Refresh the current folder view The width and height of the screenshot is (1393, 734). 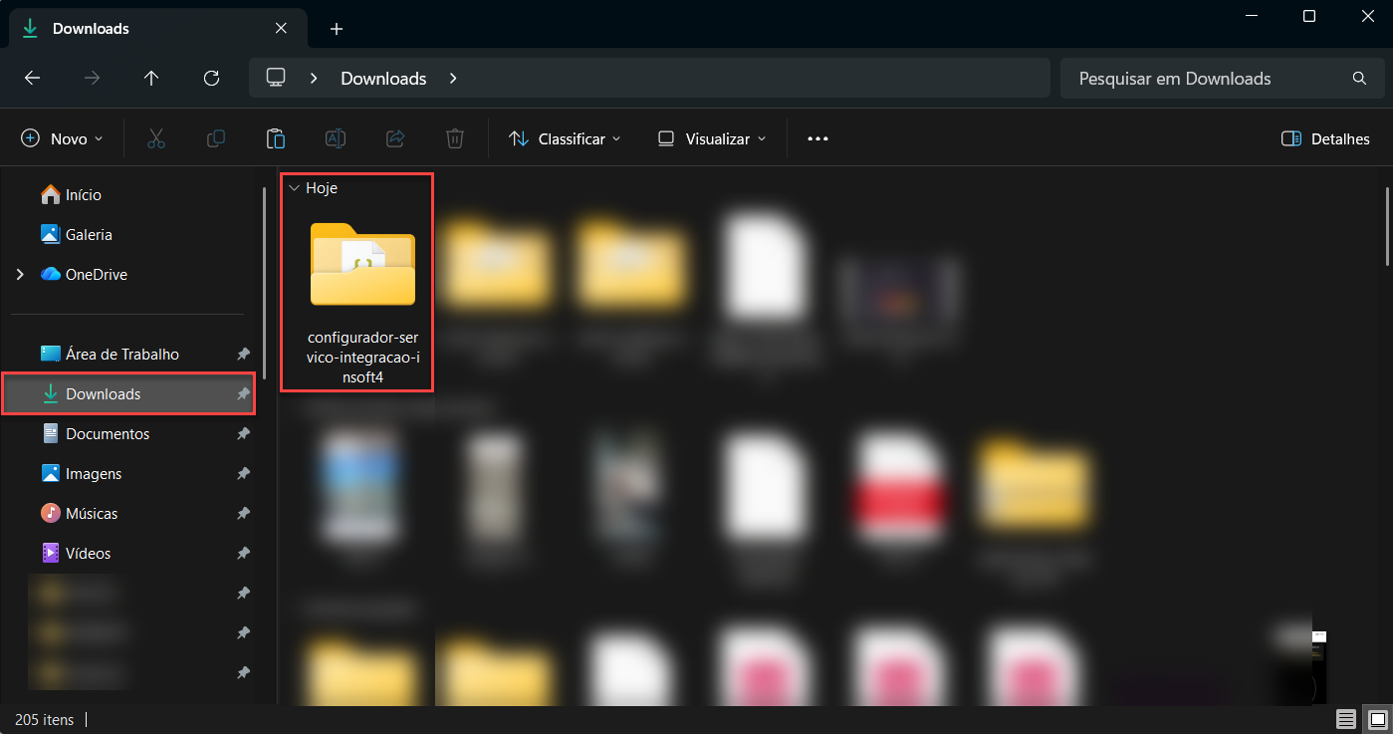pos(211,79)
